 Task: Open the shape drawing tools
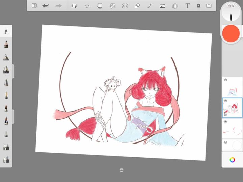(x=137, y=6)
